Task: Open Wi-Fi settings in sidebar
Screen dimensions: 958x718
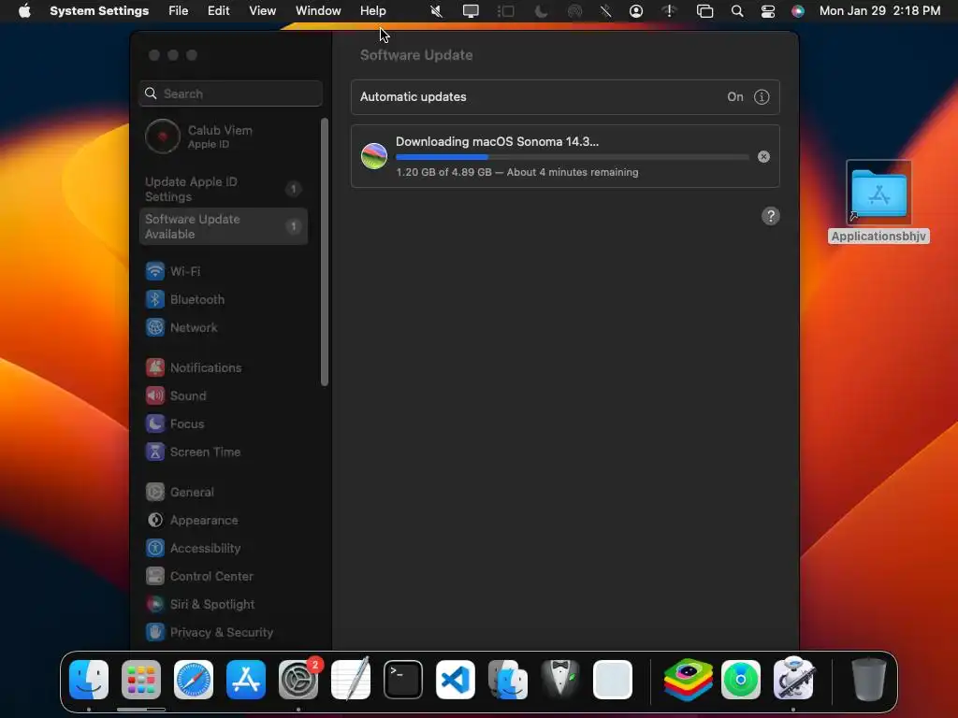Action: 173,271
